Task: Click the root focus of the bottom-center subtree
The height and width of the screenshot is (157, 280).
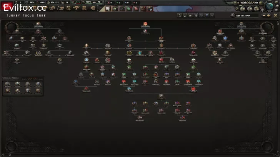Action: 161,96
